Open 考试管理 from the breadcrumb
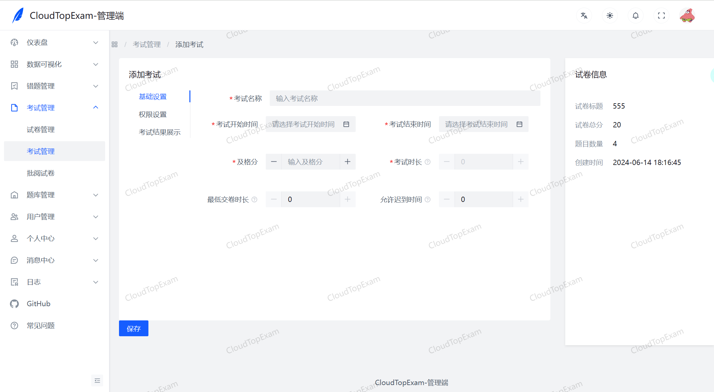Screen dimensions: 714x392 point(146,44)
